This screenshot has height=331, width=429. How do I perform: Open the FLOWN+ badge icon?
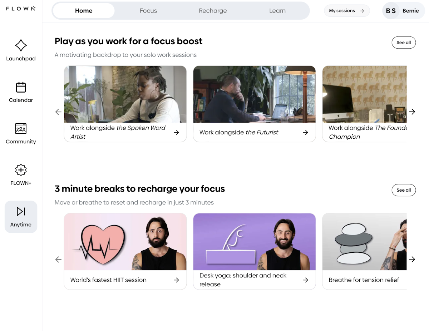coord(21,170)
